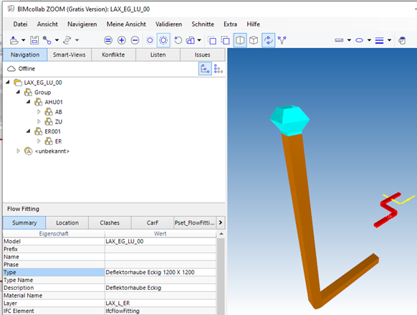Click the perspective cube view icon
This screenshot has width=417, height=315.
254,40
